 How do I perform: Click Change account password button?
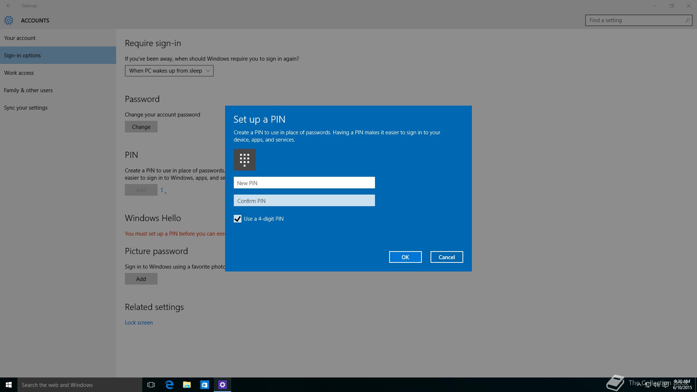141,127
